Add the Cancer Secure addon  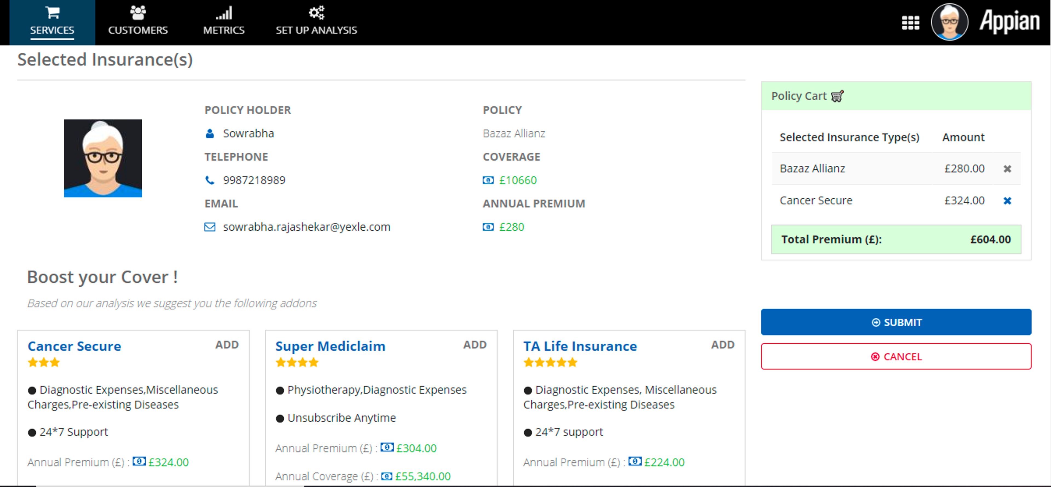[x=227, y=345]
